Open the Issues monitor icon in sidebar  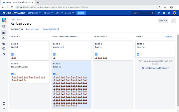(4, 49)
